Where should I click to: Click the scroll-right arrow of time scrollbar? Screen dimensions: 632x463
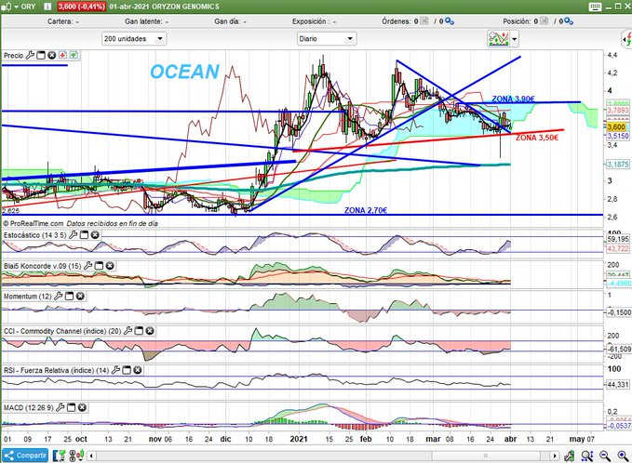(555, 456)
